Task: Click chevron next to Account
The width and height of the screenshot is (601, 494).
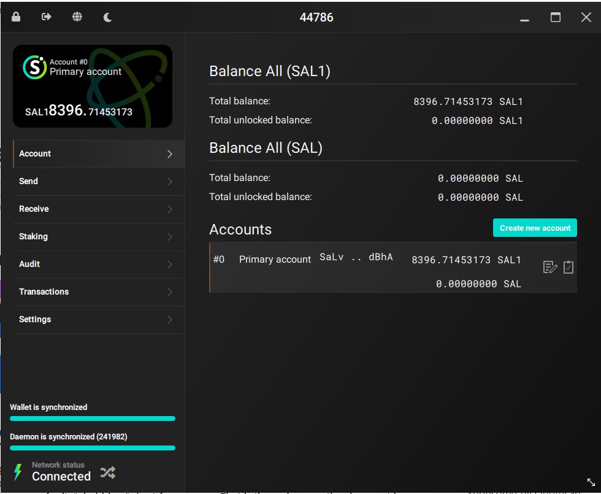Action: [170, 154]
